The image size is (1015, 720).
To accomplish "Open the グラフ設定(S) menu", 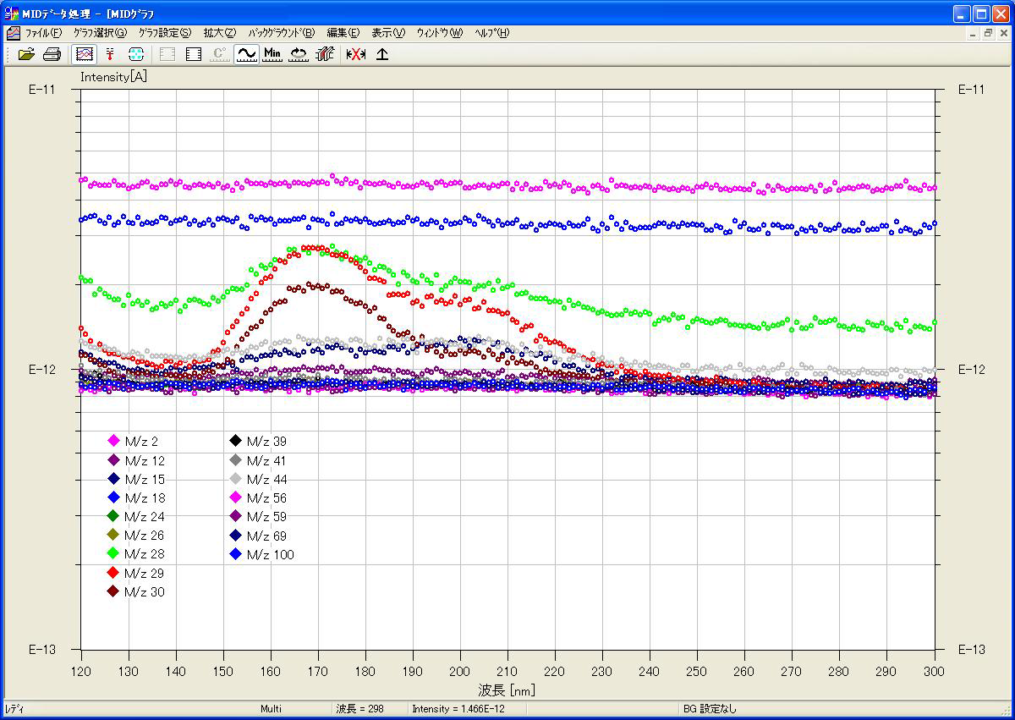I will tap(165, 33).
